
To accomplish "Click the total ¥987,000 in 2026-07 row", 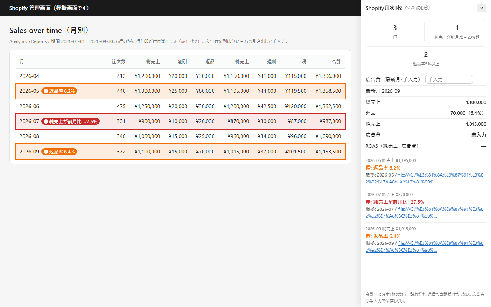I will pos(330,121).
